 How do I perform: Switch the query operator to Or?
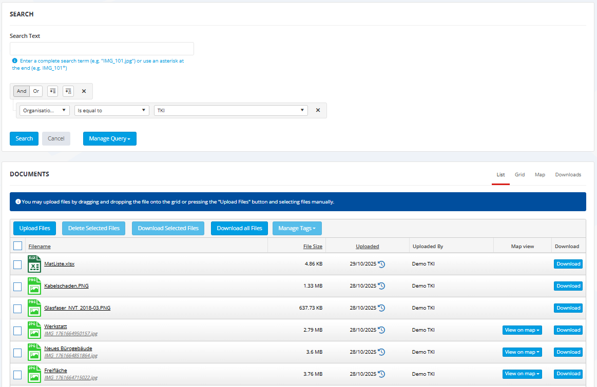coord(36,91)
